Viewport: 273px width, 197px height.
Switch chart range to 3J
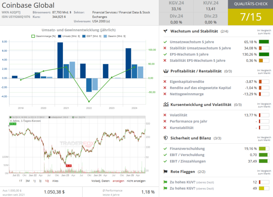click(x=40, y=181)
